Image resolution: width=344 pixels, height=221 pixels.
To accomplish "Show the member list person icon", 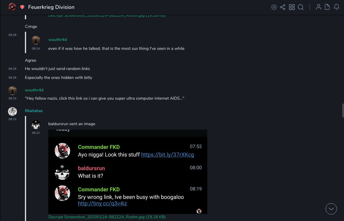I will (318, 7).
